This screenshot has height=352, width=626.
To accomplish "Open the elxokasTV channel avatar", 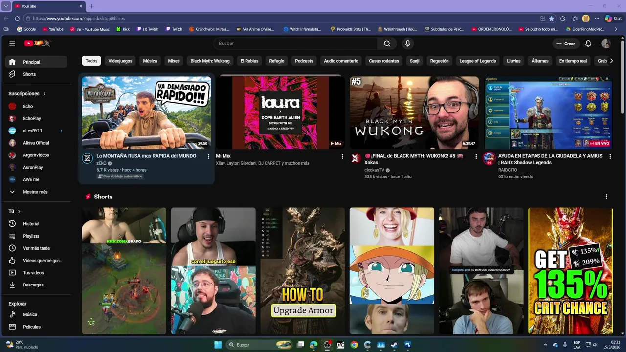I will click(356, 158).
